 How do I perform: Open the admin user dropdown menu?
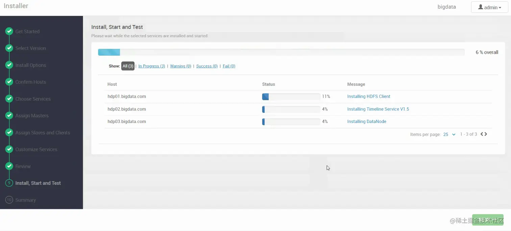[490, 7]
